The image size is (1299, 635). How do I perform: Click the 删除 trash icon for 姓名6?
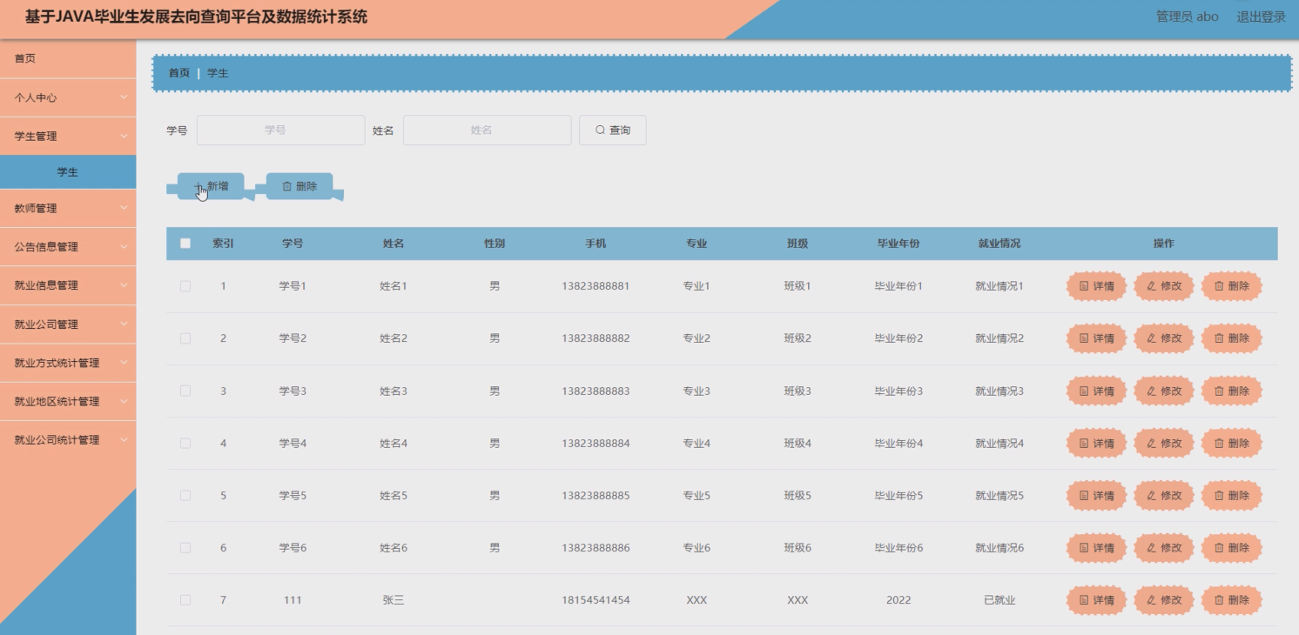point(1221,548)
